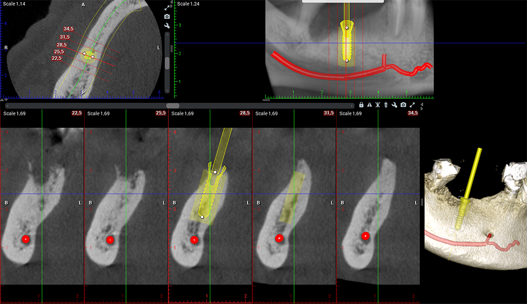Maximize the axial view with the arrows icon
This screenshot has width=527, height=304.
pyautogui.click(x=167, y=8)
